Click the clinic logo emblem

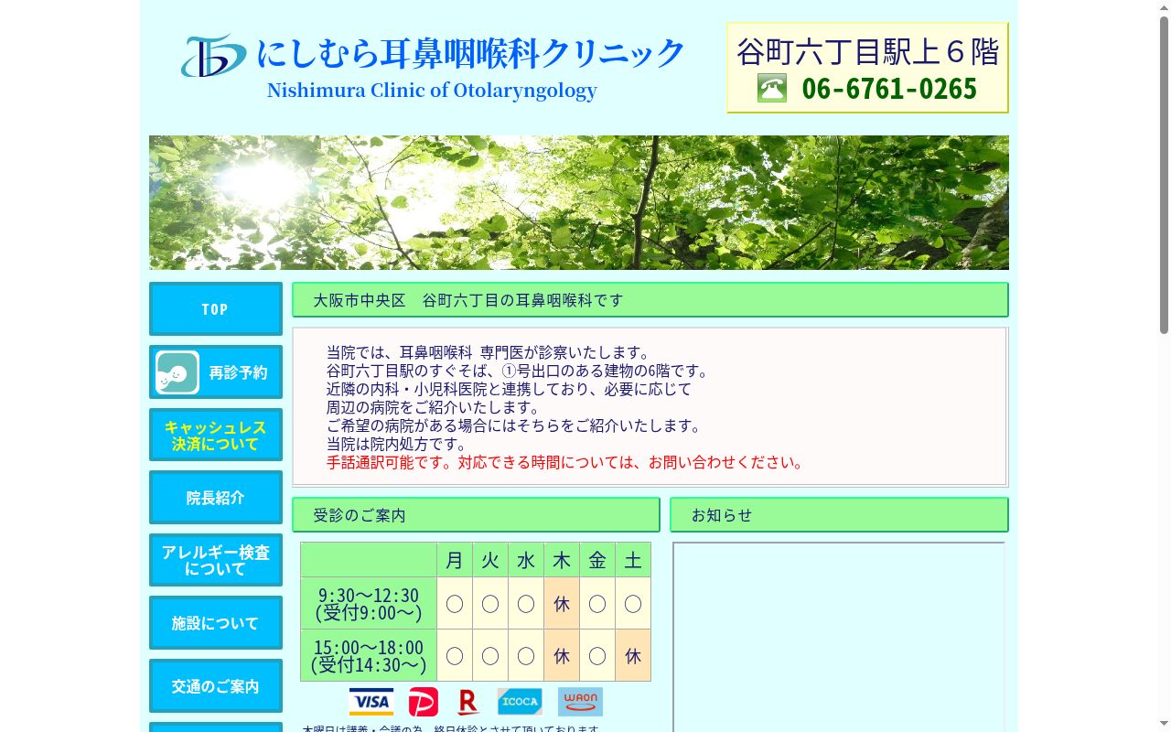[x=213, y=55]
